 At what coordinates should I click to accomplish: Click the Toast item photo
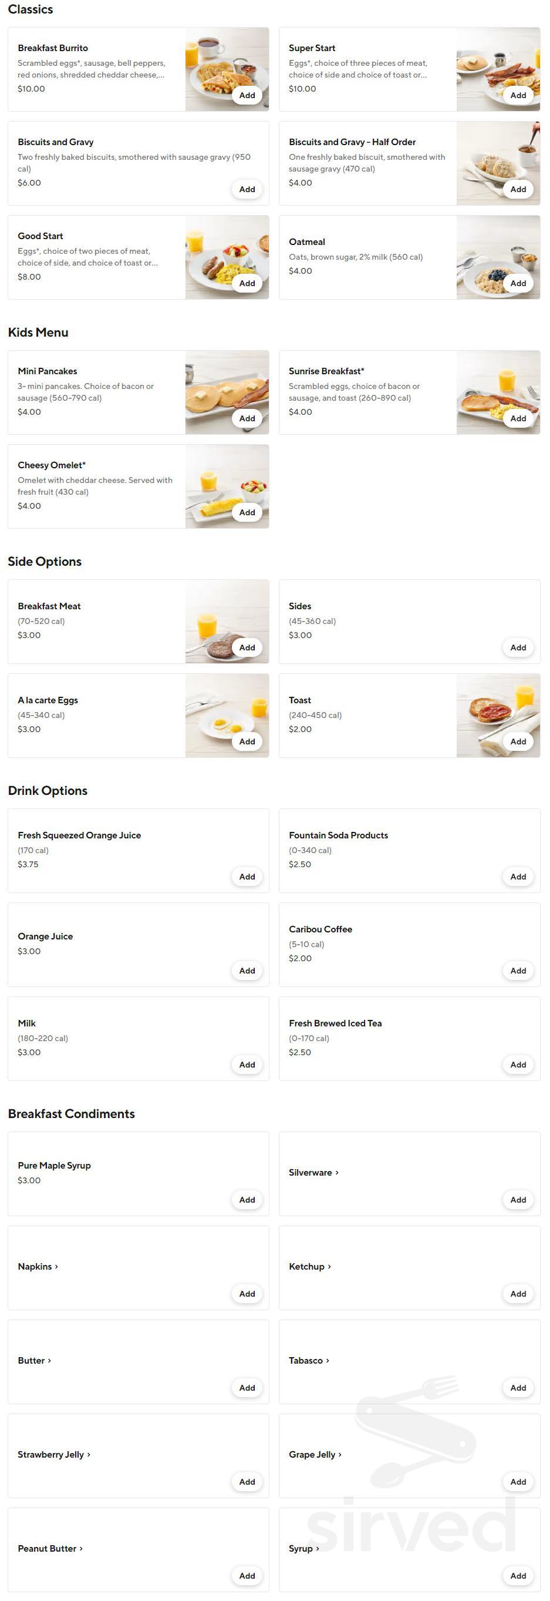coord(498,716)
